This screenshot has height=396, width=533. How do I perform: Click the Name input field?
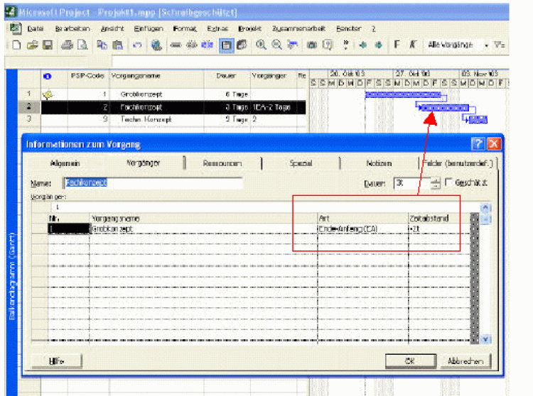click(153, 183)
